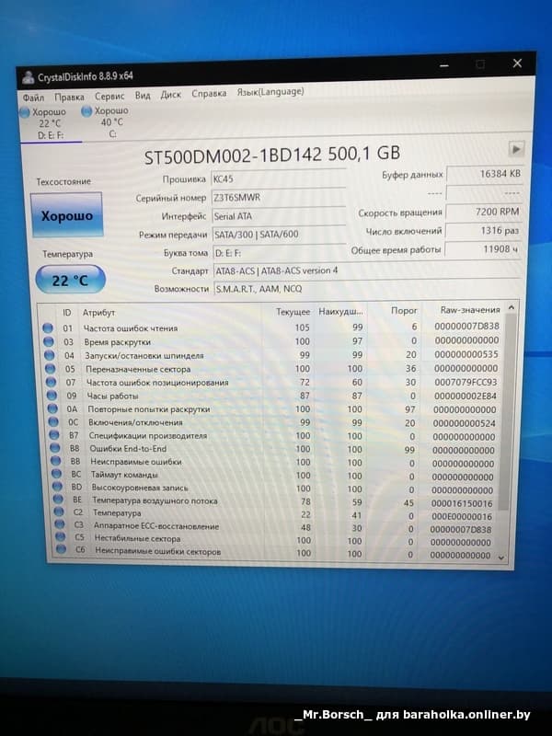Click status icon for attribute 04
This screenshot has width=552, height=736.
point(50,355)
